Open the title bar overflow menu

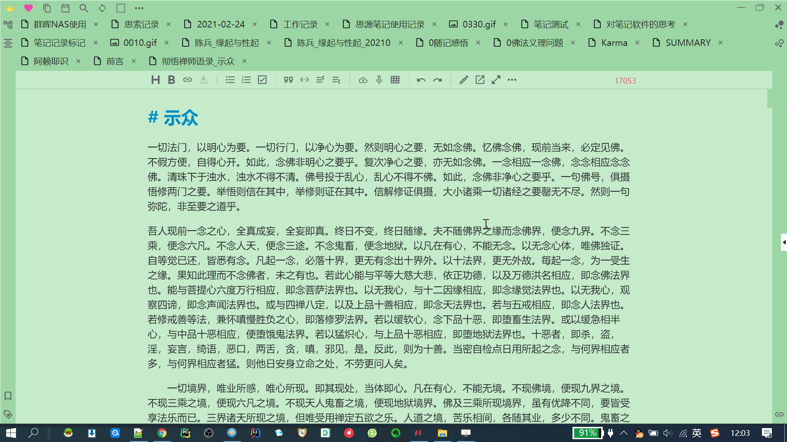139,8
